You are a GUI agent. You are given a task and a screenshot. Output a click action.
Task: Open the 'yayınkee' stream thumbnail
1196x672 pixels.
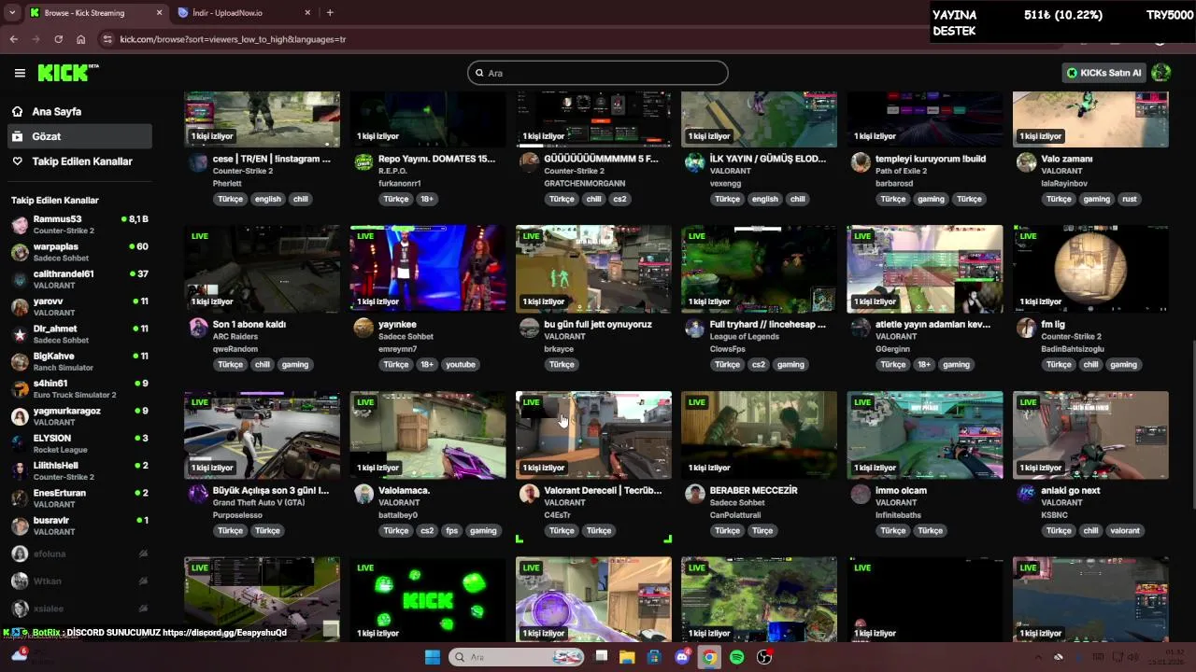[x=428, y=269]
